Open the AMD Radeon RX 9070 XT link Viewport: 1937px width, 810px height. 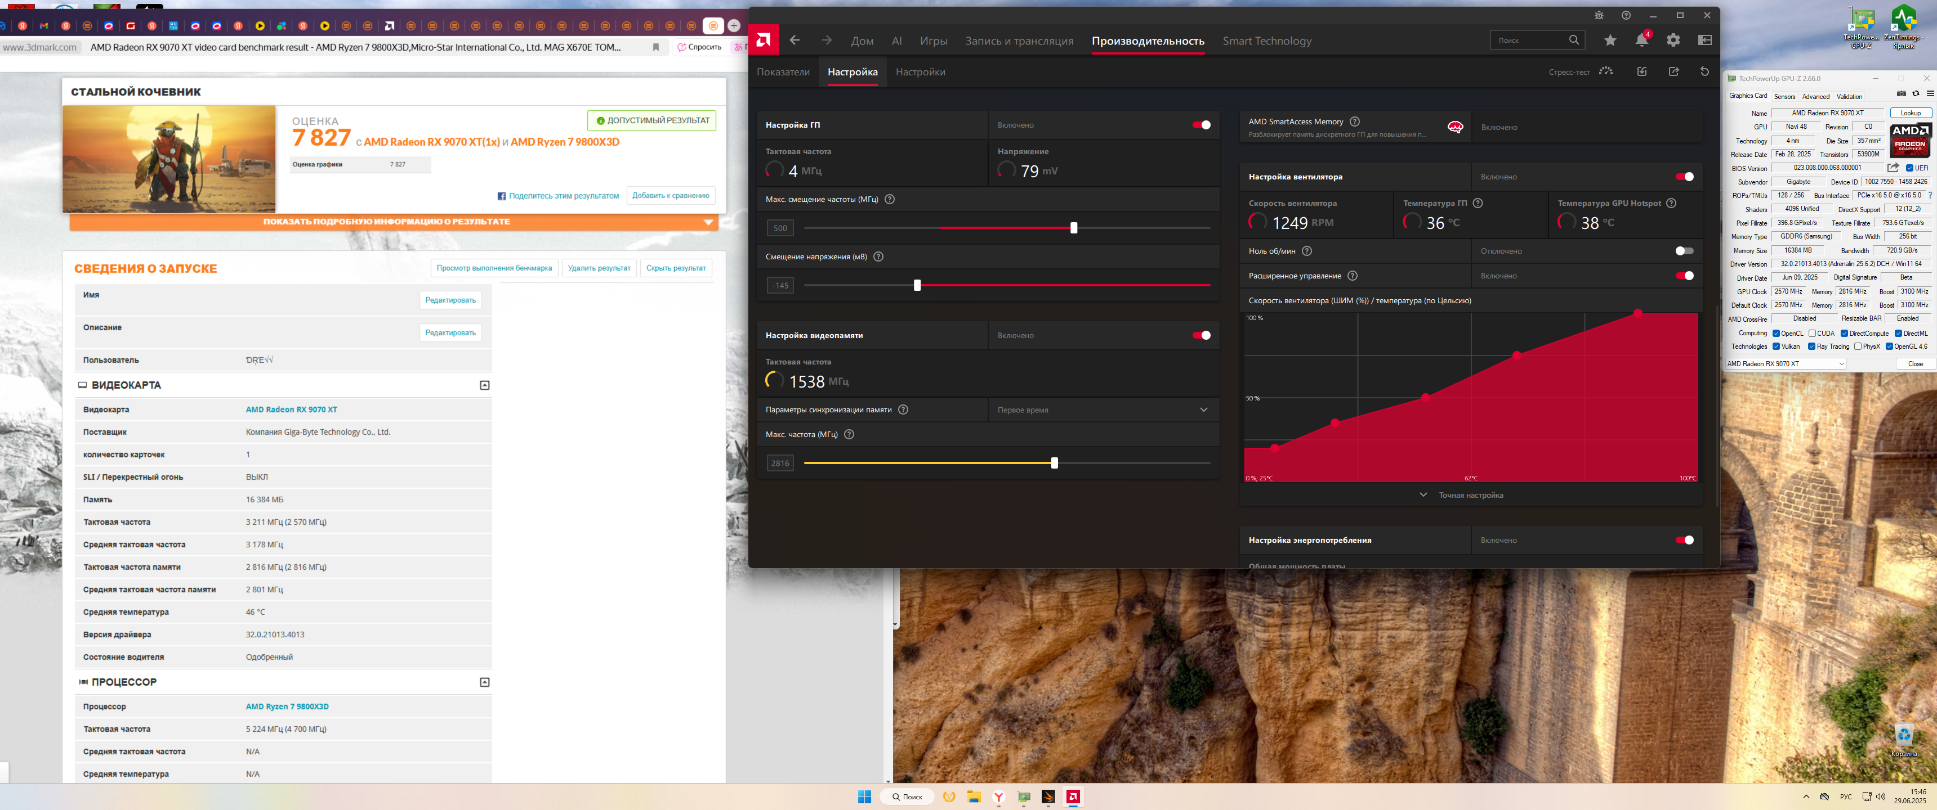[x=291, y=409]
